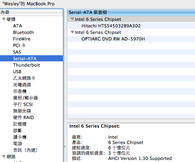This screenshot has width=195, height=162.
Task: Click the 連結速度: label
Action: coord(82,148)
